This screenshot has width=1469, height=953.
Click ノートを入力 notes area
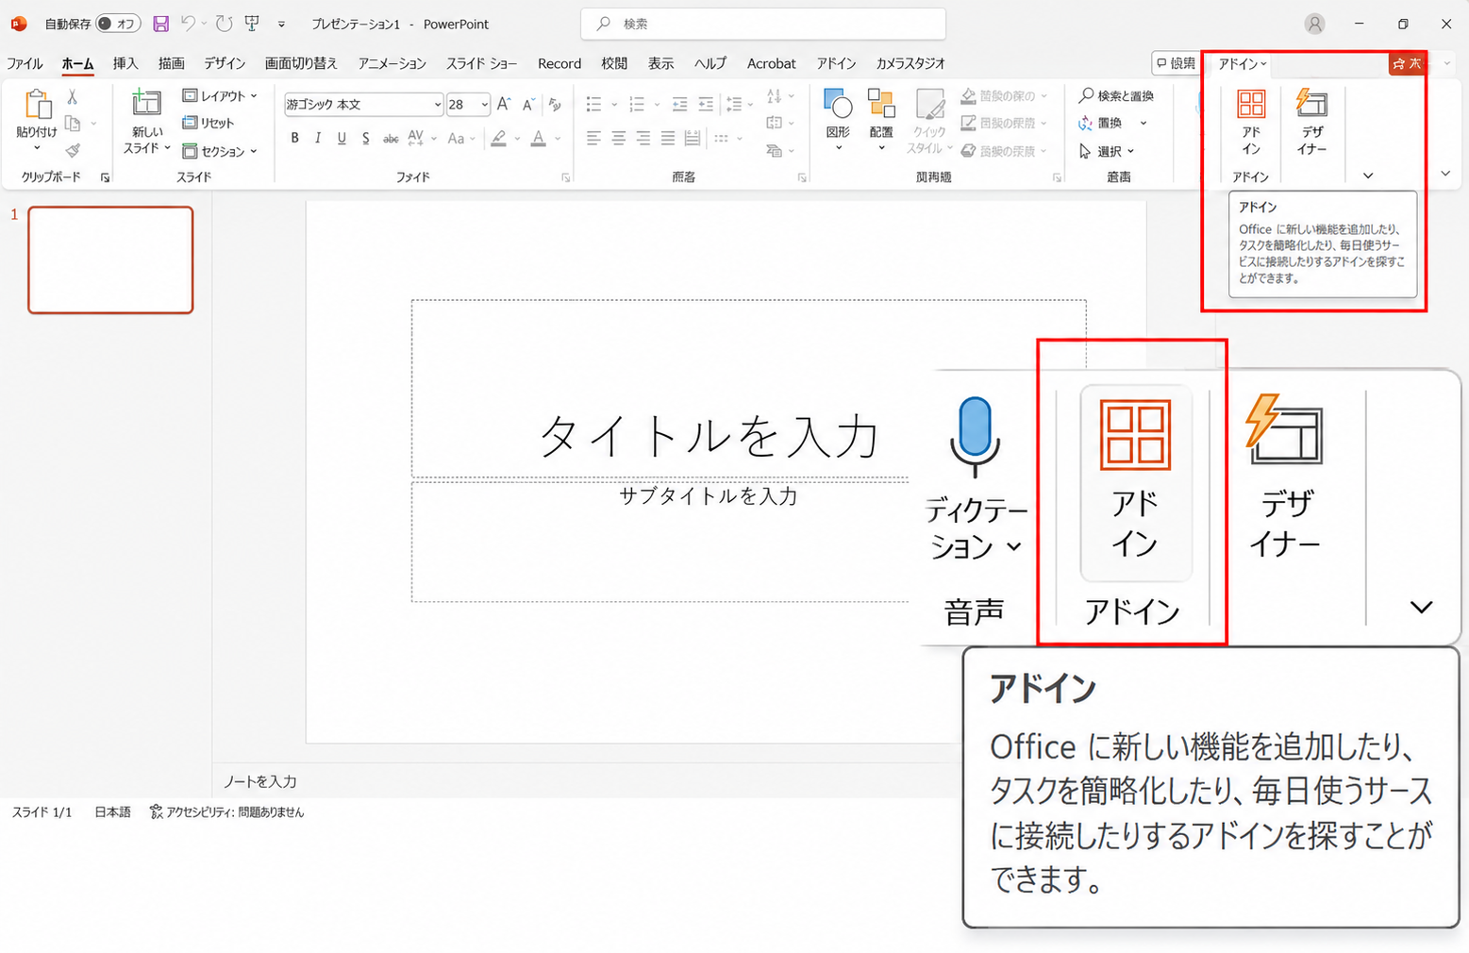coord(260,781)
